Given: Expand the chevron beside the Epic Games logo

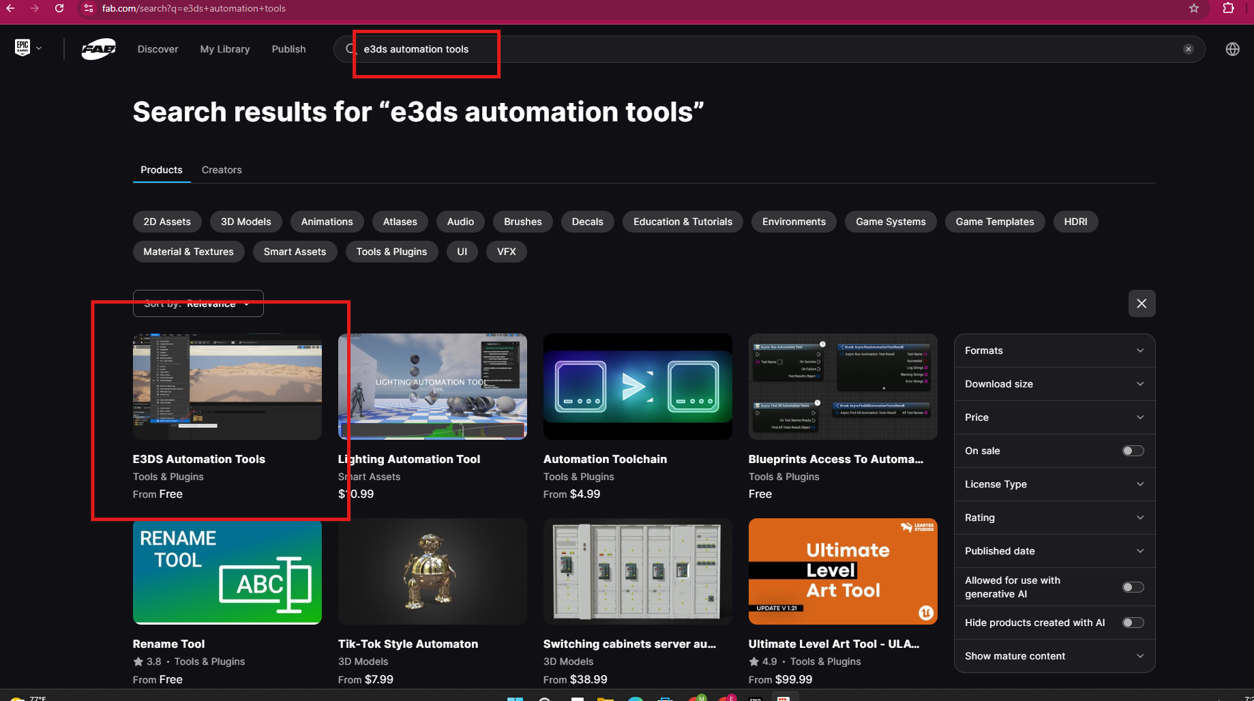Looking at the screenshot, I should click(x=39, y=48).
